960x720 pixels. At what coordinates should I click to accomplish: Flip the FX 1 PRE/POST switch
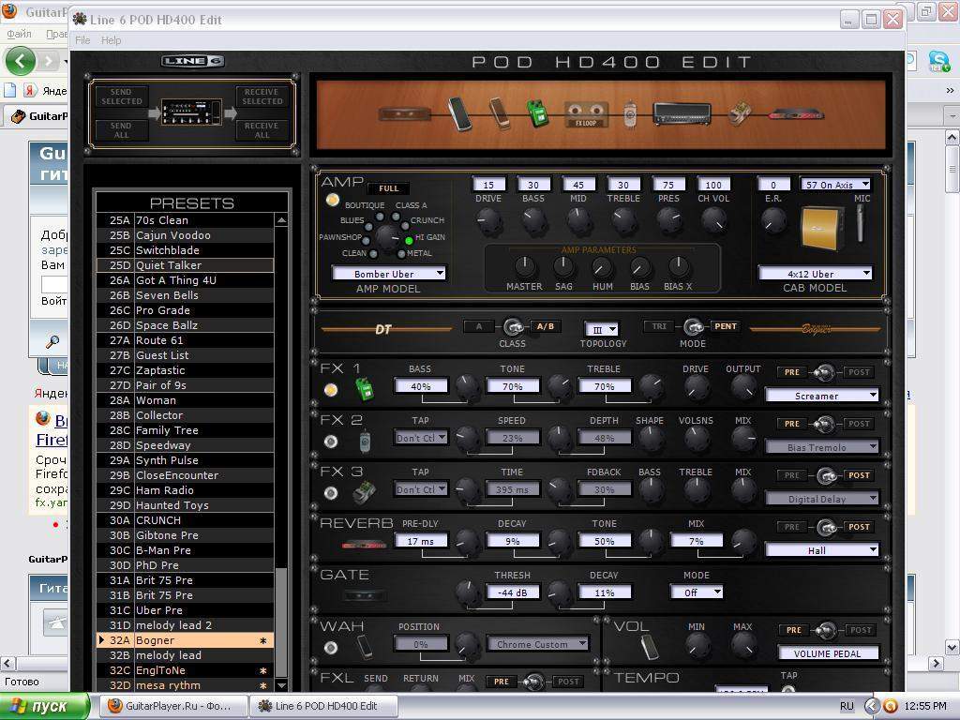824,372
